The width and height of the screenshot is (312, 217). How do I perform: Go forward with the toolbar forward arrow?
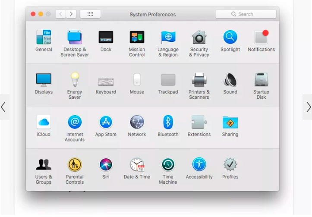coord(71,14)
